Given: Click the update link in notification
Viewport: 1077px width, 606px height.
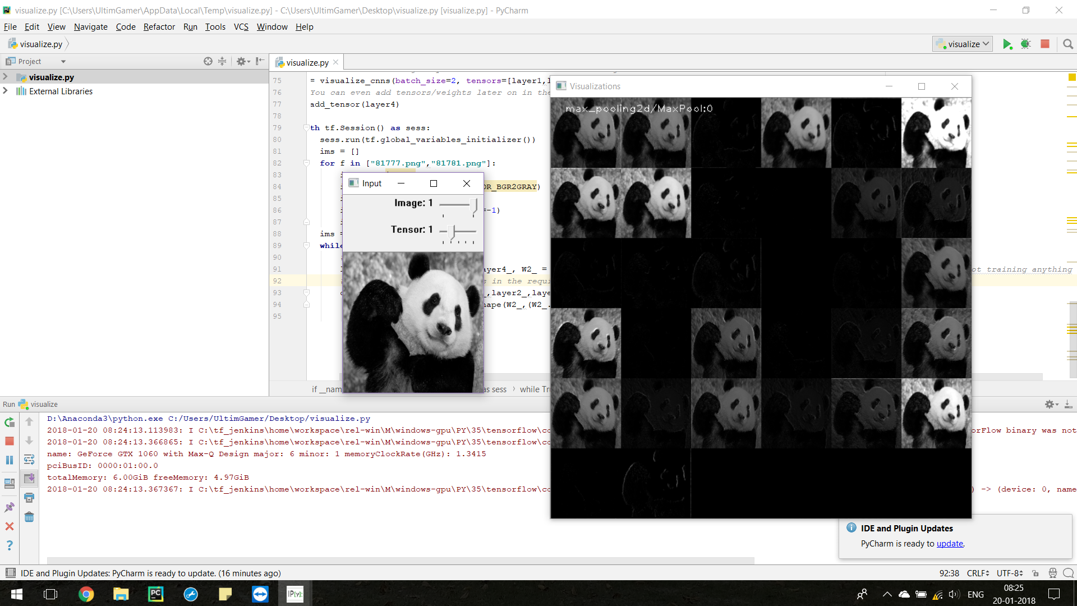Looking at the screenshot, I should [950, 543].
